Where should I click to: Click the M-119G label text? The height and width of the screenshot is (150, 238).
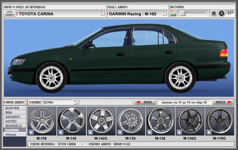pos(219,138)
